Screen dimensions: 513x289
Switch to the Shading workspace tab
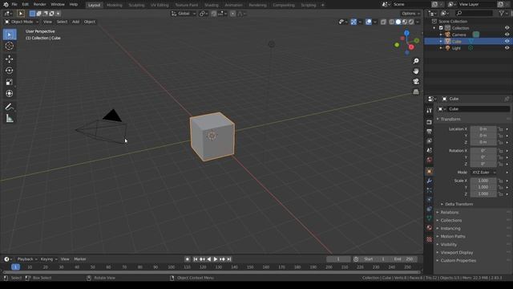pos(212,5)
